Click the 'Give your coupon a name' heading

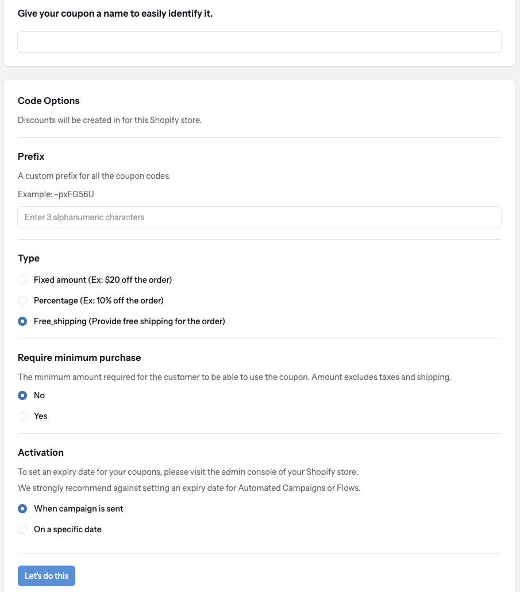pos(115,14)
